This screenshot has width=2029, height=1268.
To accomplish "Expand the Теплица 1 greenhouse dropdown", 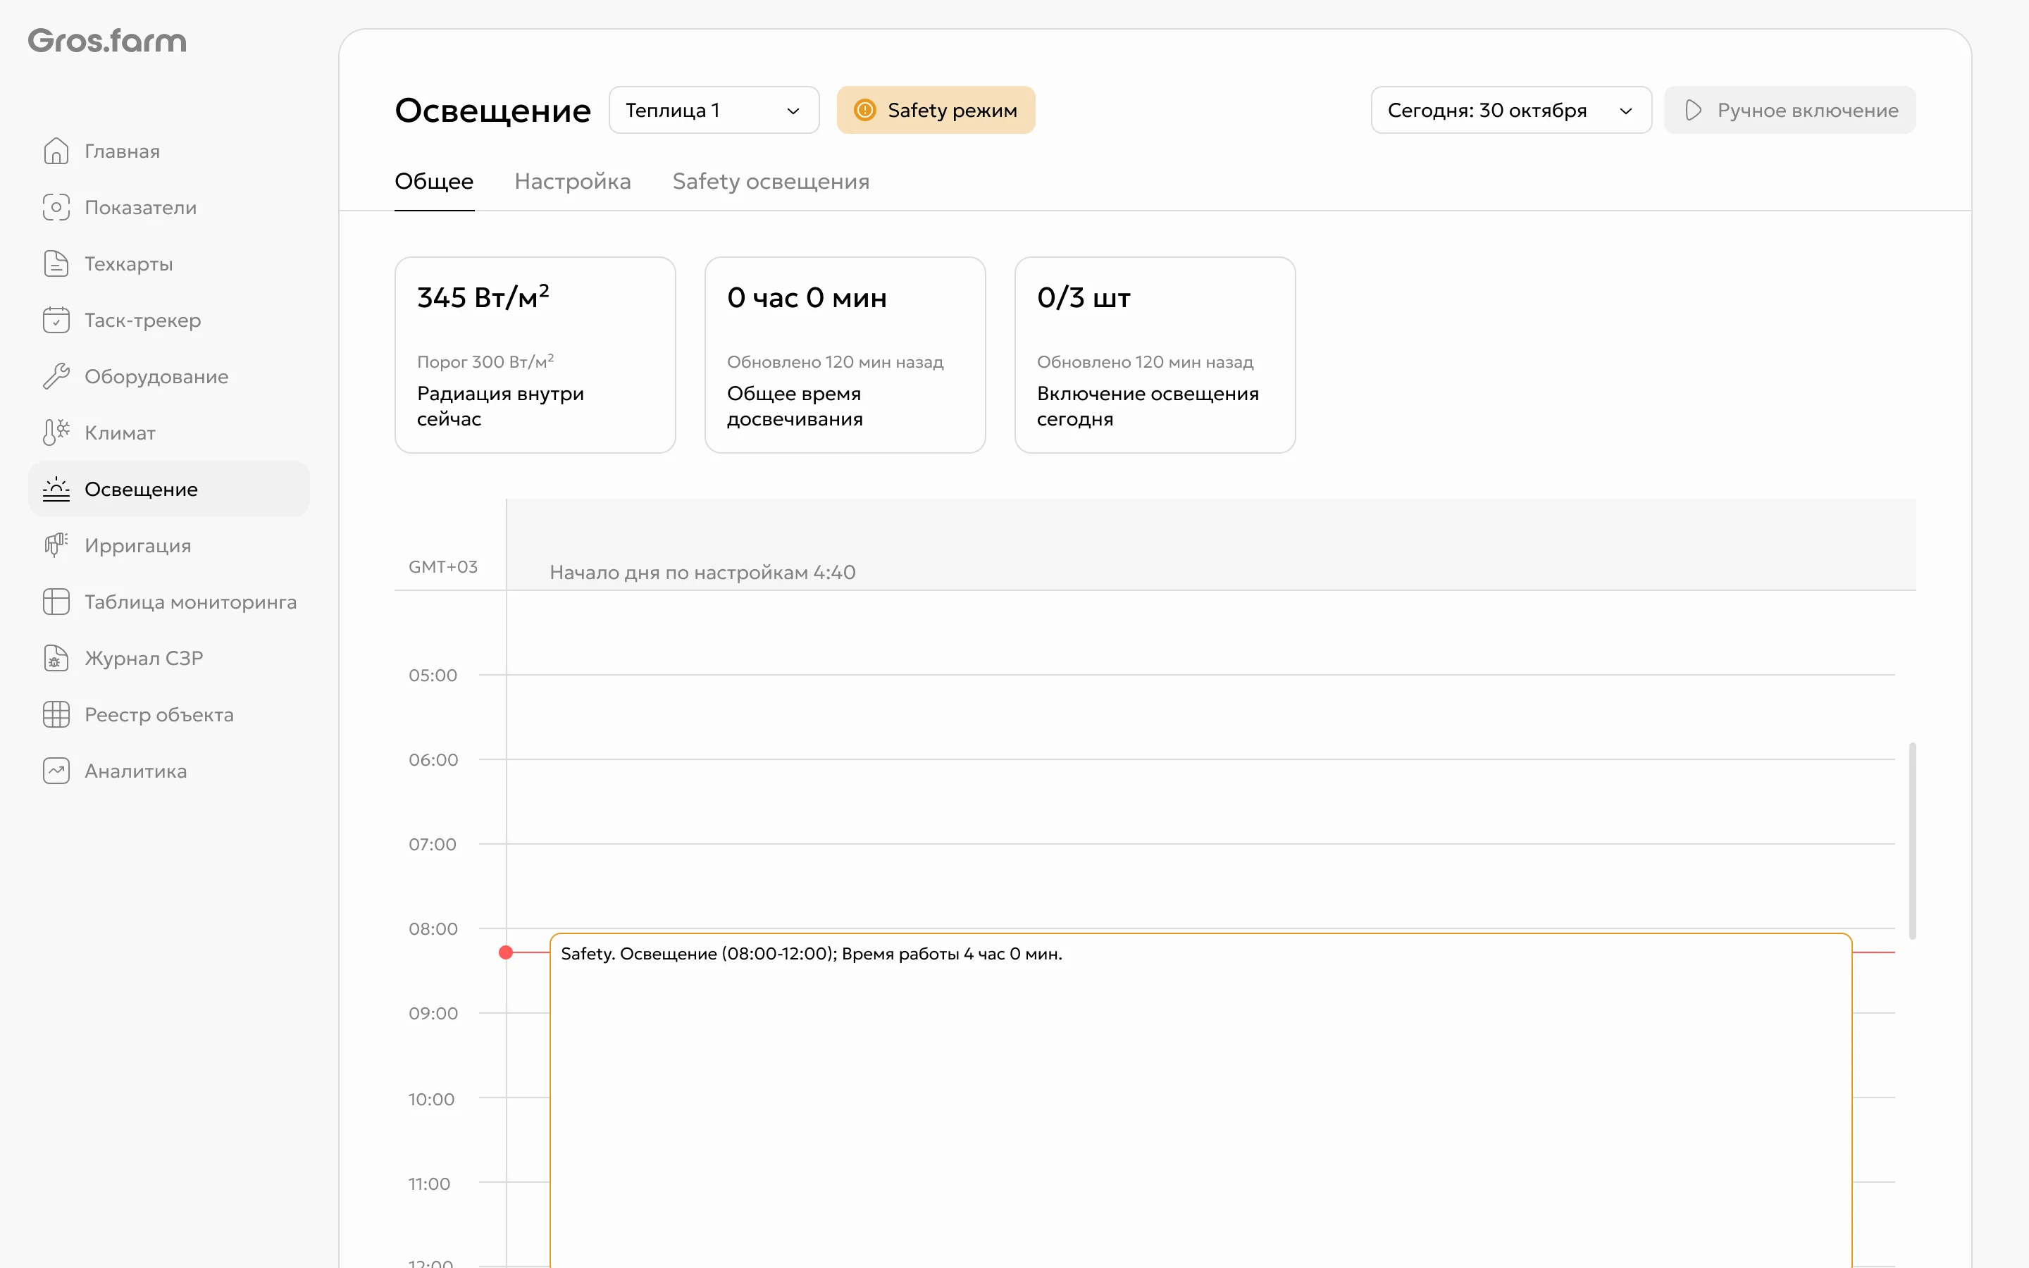I will coord(714,110).
